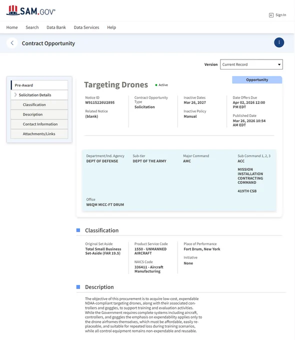Viewport: 295px width, 340px height.
Task: Click the Inactive Policy Manual value
Action: (190, 116)
